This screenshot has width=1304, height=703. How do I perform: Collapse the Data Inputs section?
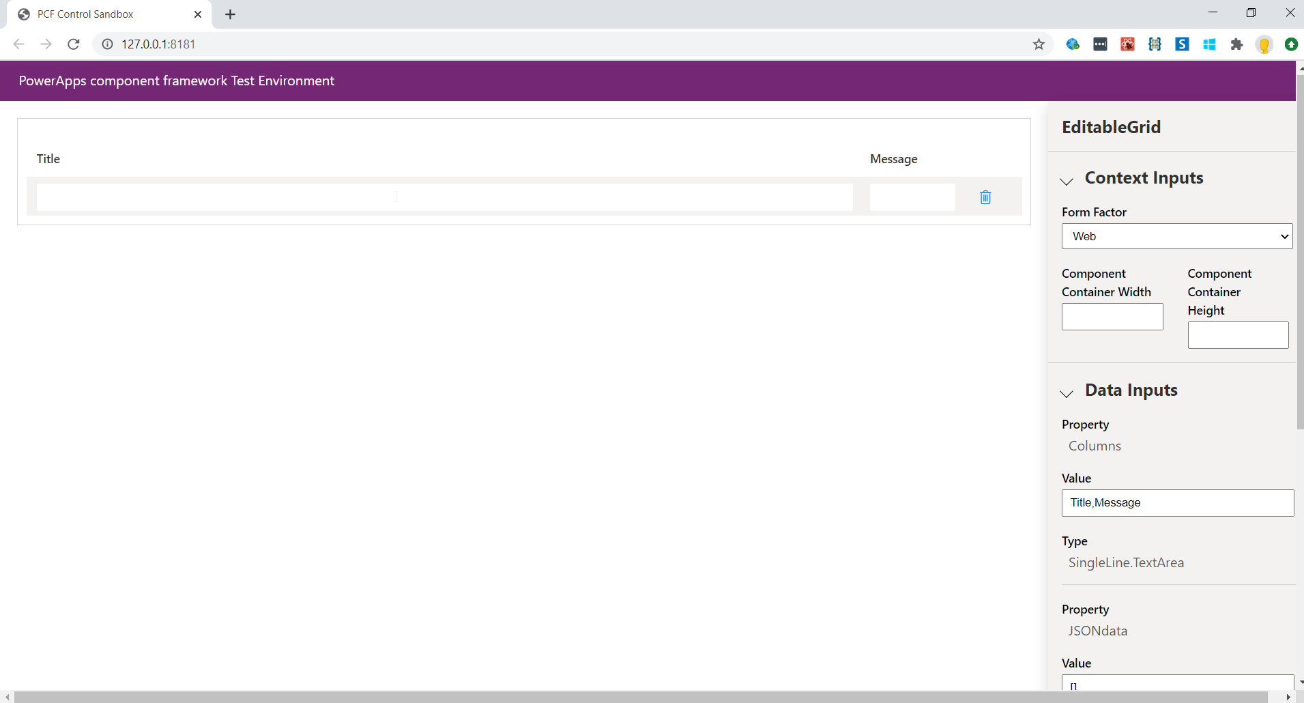coord(1067,393)
